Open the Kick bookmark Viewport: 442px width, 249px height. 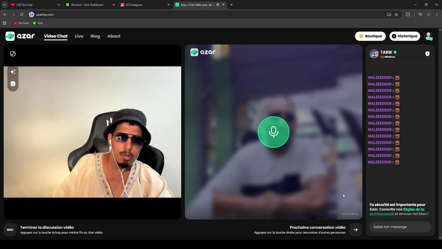[38, 23]
